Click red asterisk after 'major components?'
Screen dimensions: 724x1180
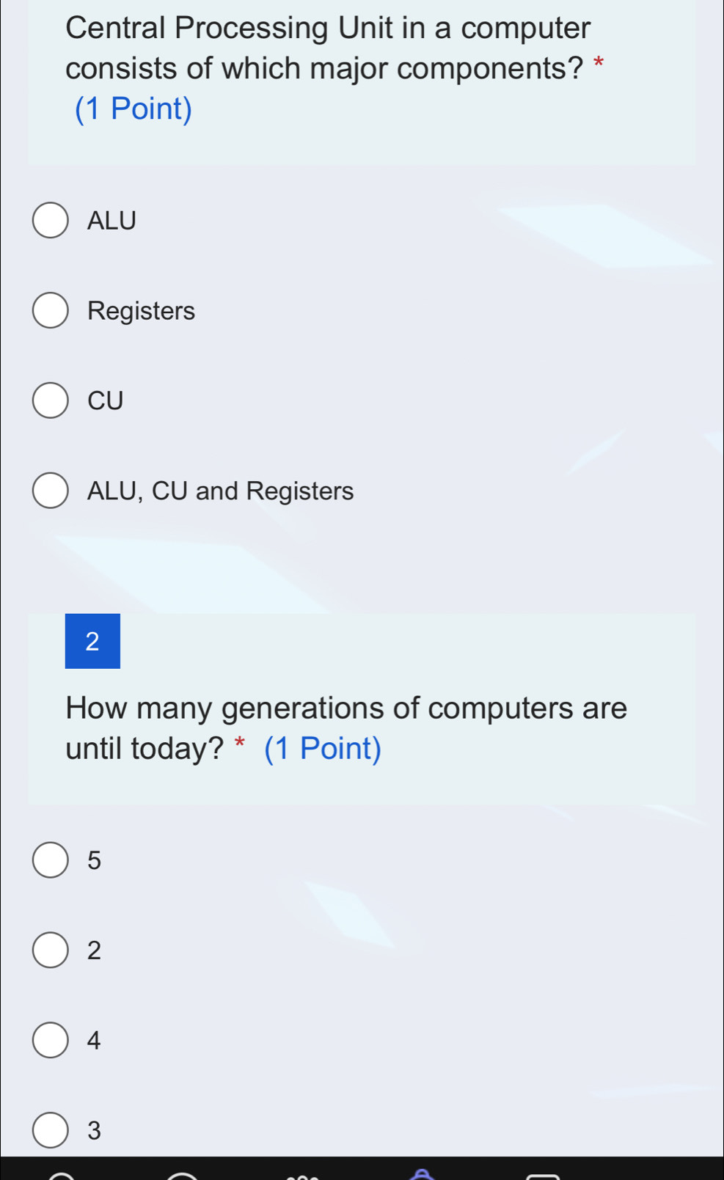click(x=599, y=62)
